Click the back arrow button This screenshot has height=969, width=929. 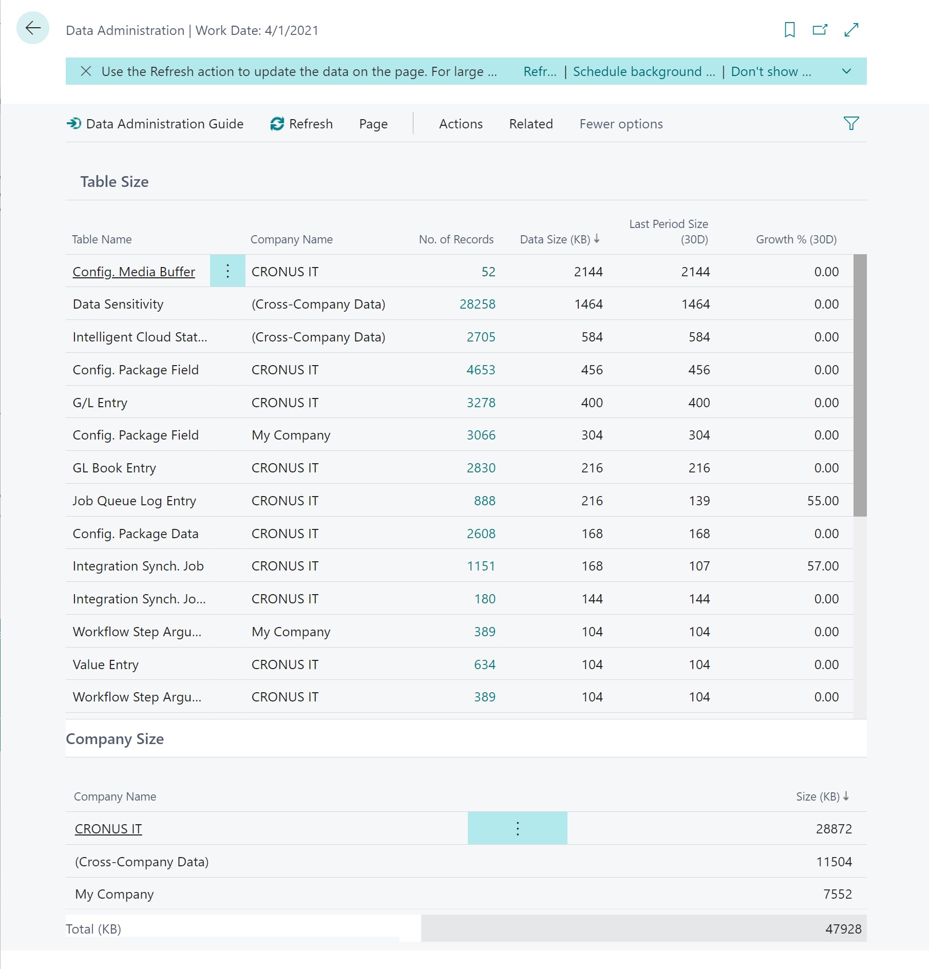coord(33,28)
